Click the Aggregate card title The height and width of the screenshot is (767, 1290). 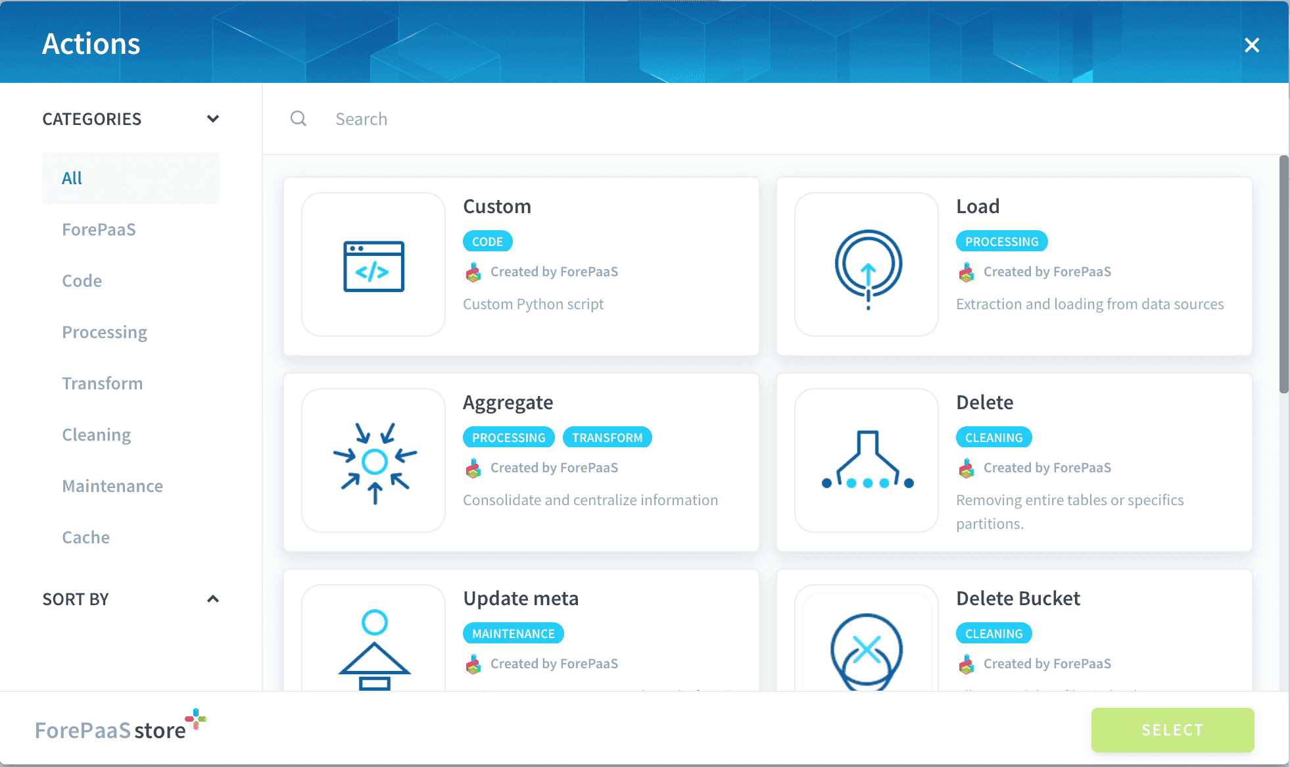(508, 403)
